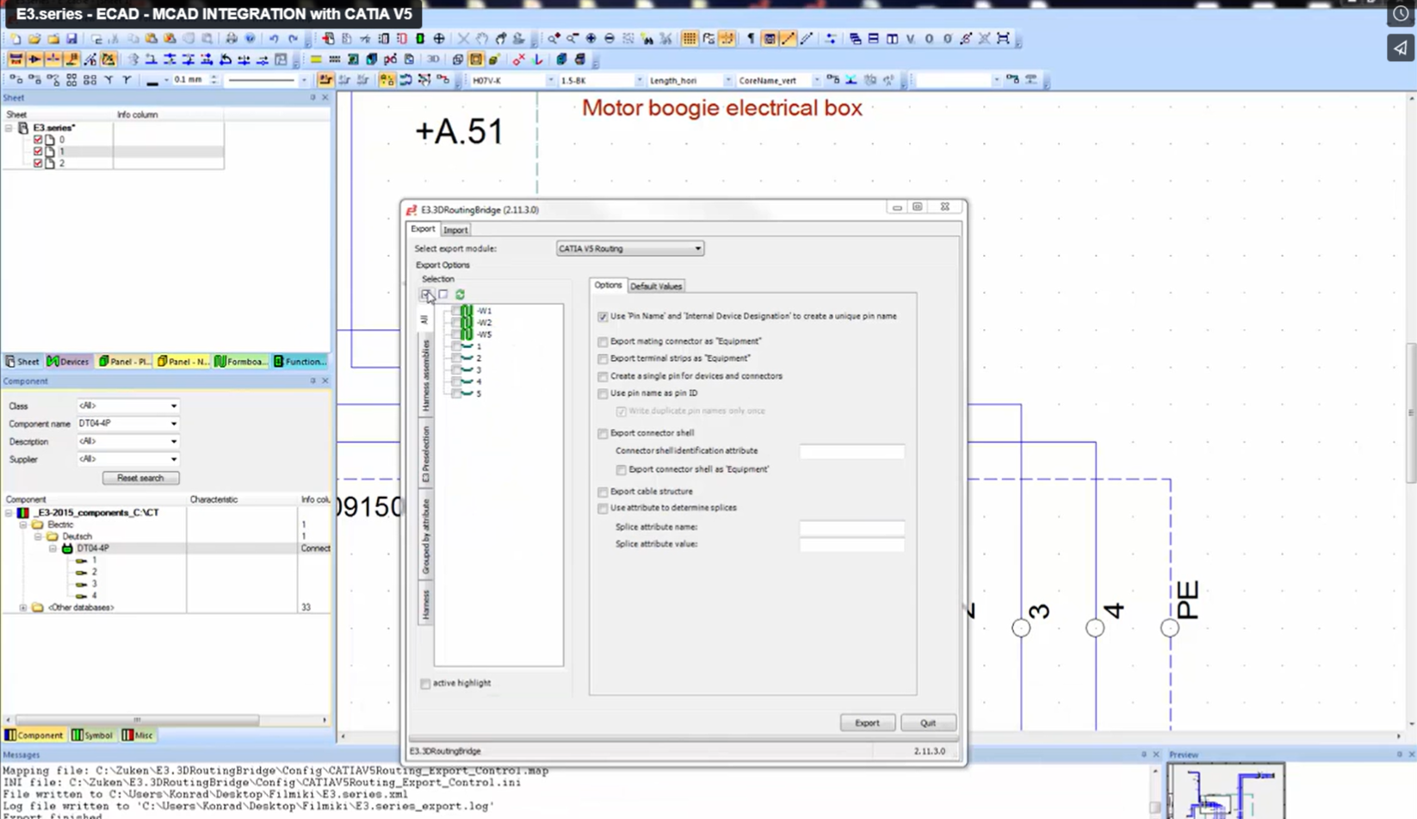Click the Reset search button
This screenshot has width=1417, height=819.
[139, 477]
